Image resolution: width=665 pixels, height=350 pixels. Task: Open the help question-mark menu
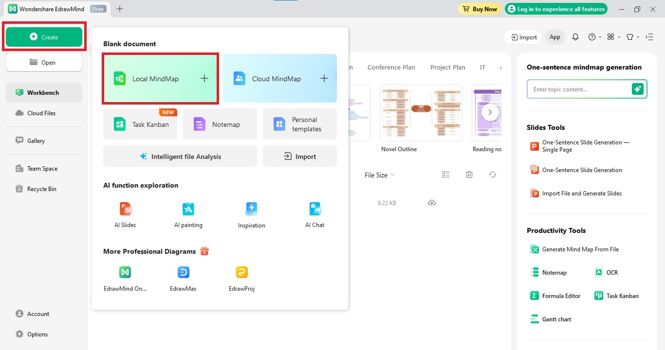(594, 37)
